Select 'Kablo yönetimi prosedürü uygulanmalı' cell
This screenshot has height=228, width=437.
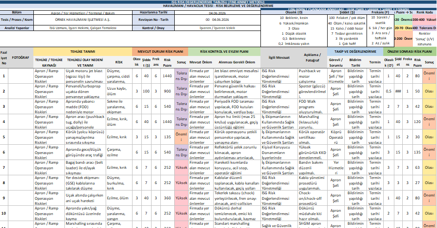pyautogui.click(x=312, y=183)
